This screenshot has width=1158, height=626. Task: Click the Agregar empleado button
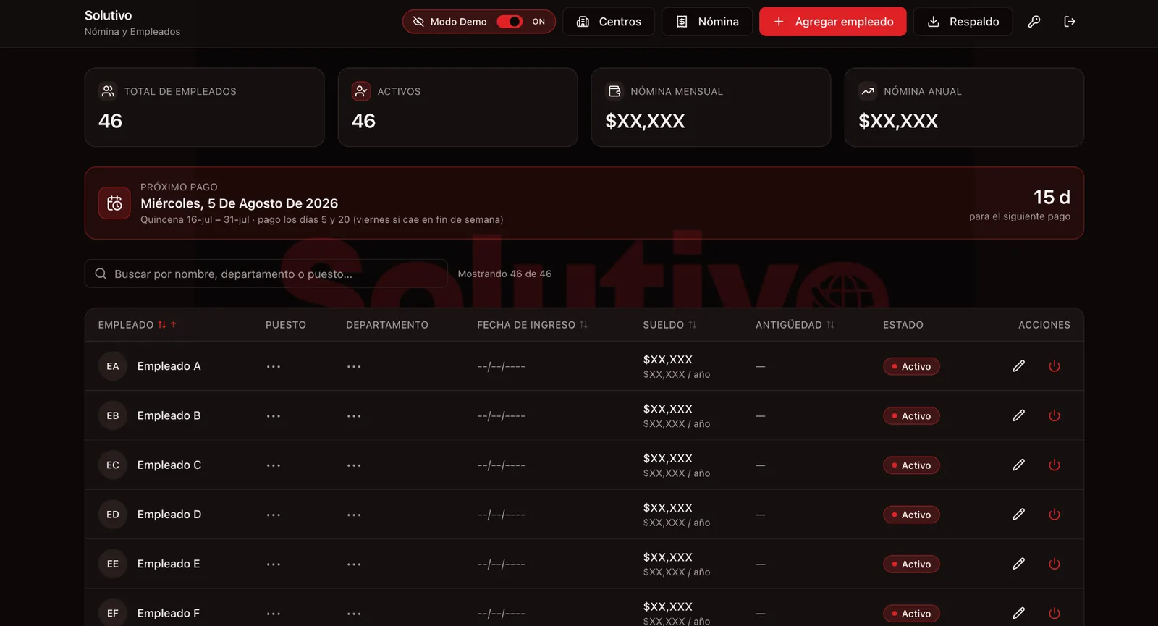[x=833, y=22]
